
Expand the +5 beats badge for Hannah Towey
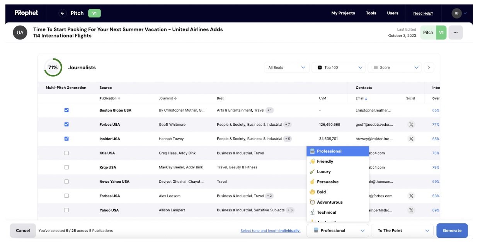tap(288, 139)
